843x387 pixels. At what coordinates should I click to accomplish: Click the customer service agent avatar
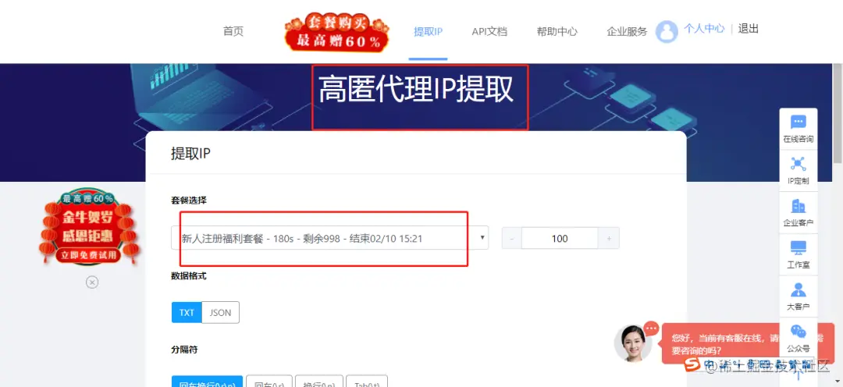point(633,343)
